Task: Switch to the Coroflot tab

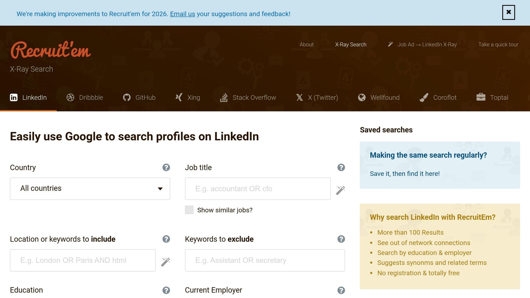Action: click(x=438, y=98)
